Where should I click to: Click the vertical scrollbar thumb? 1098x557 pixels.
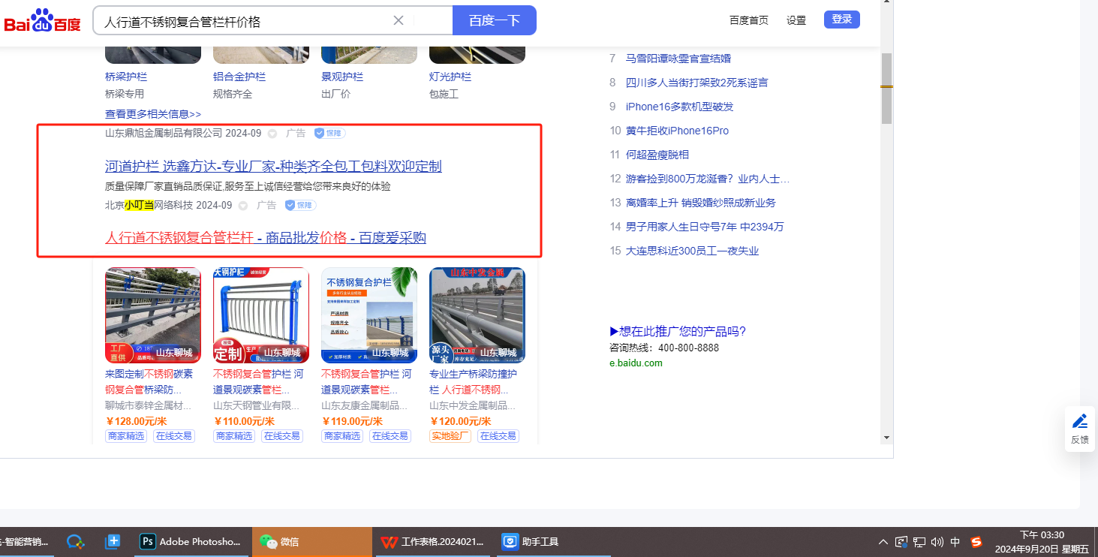pos(886,88)
